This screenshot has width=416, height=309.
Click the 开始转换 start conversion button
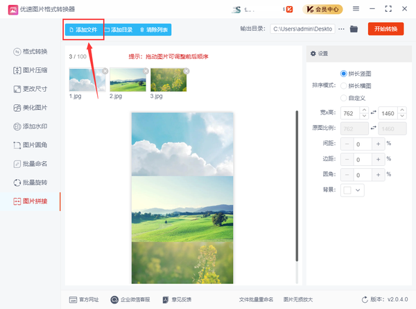pos(385,29)
